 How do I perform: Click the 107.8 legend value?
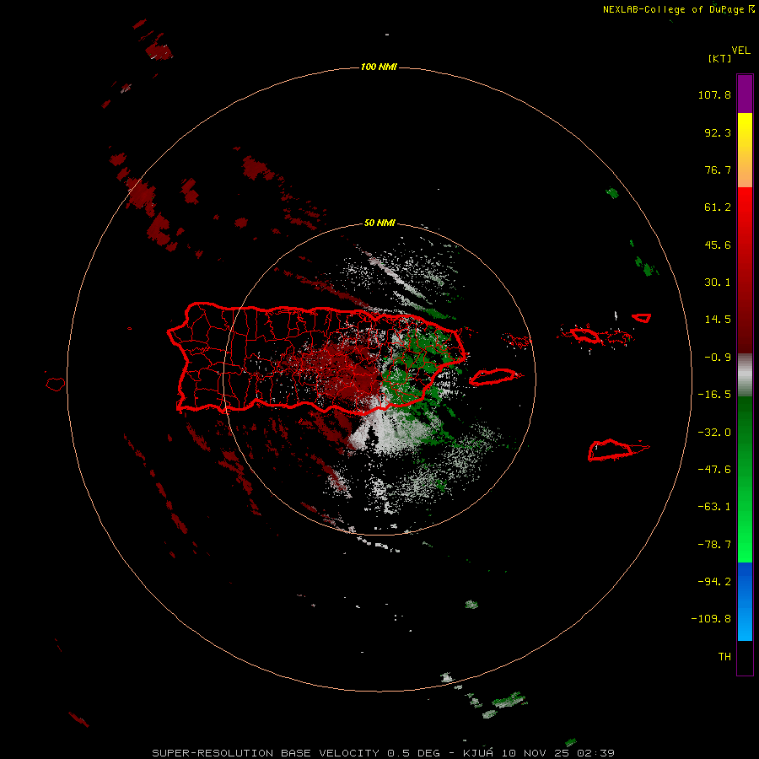point(714,94)
